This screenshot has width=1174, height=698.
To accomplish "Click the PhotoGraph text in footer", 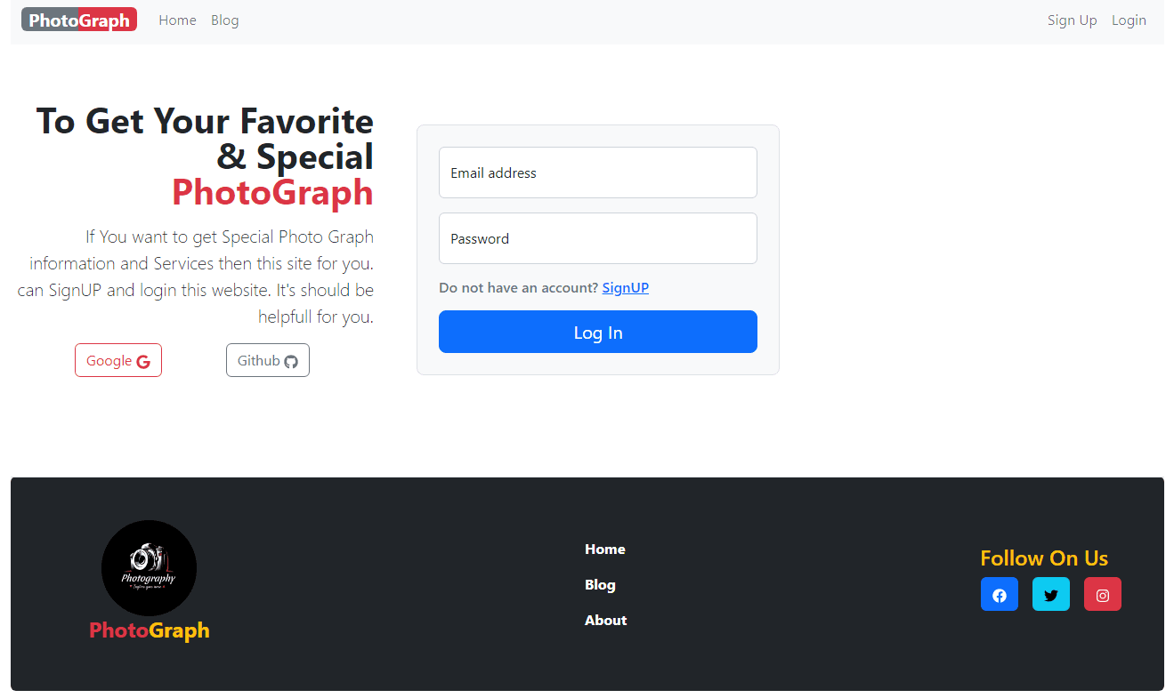I will [x=150, y=630].
